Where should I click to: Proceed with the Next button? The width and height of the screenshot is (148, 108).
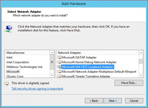113,101
